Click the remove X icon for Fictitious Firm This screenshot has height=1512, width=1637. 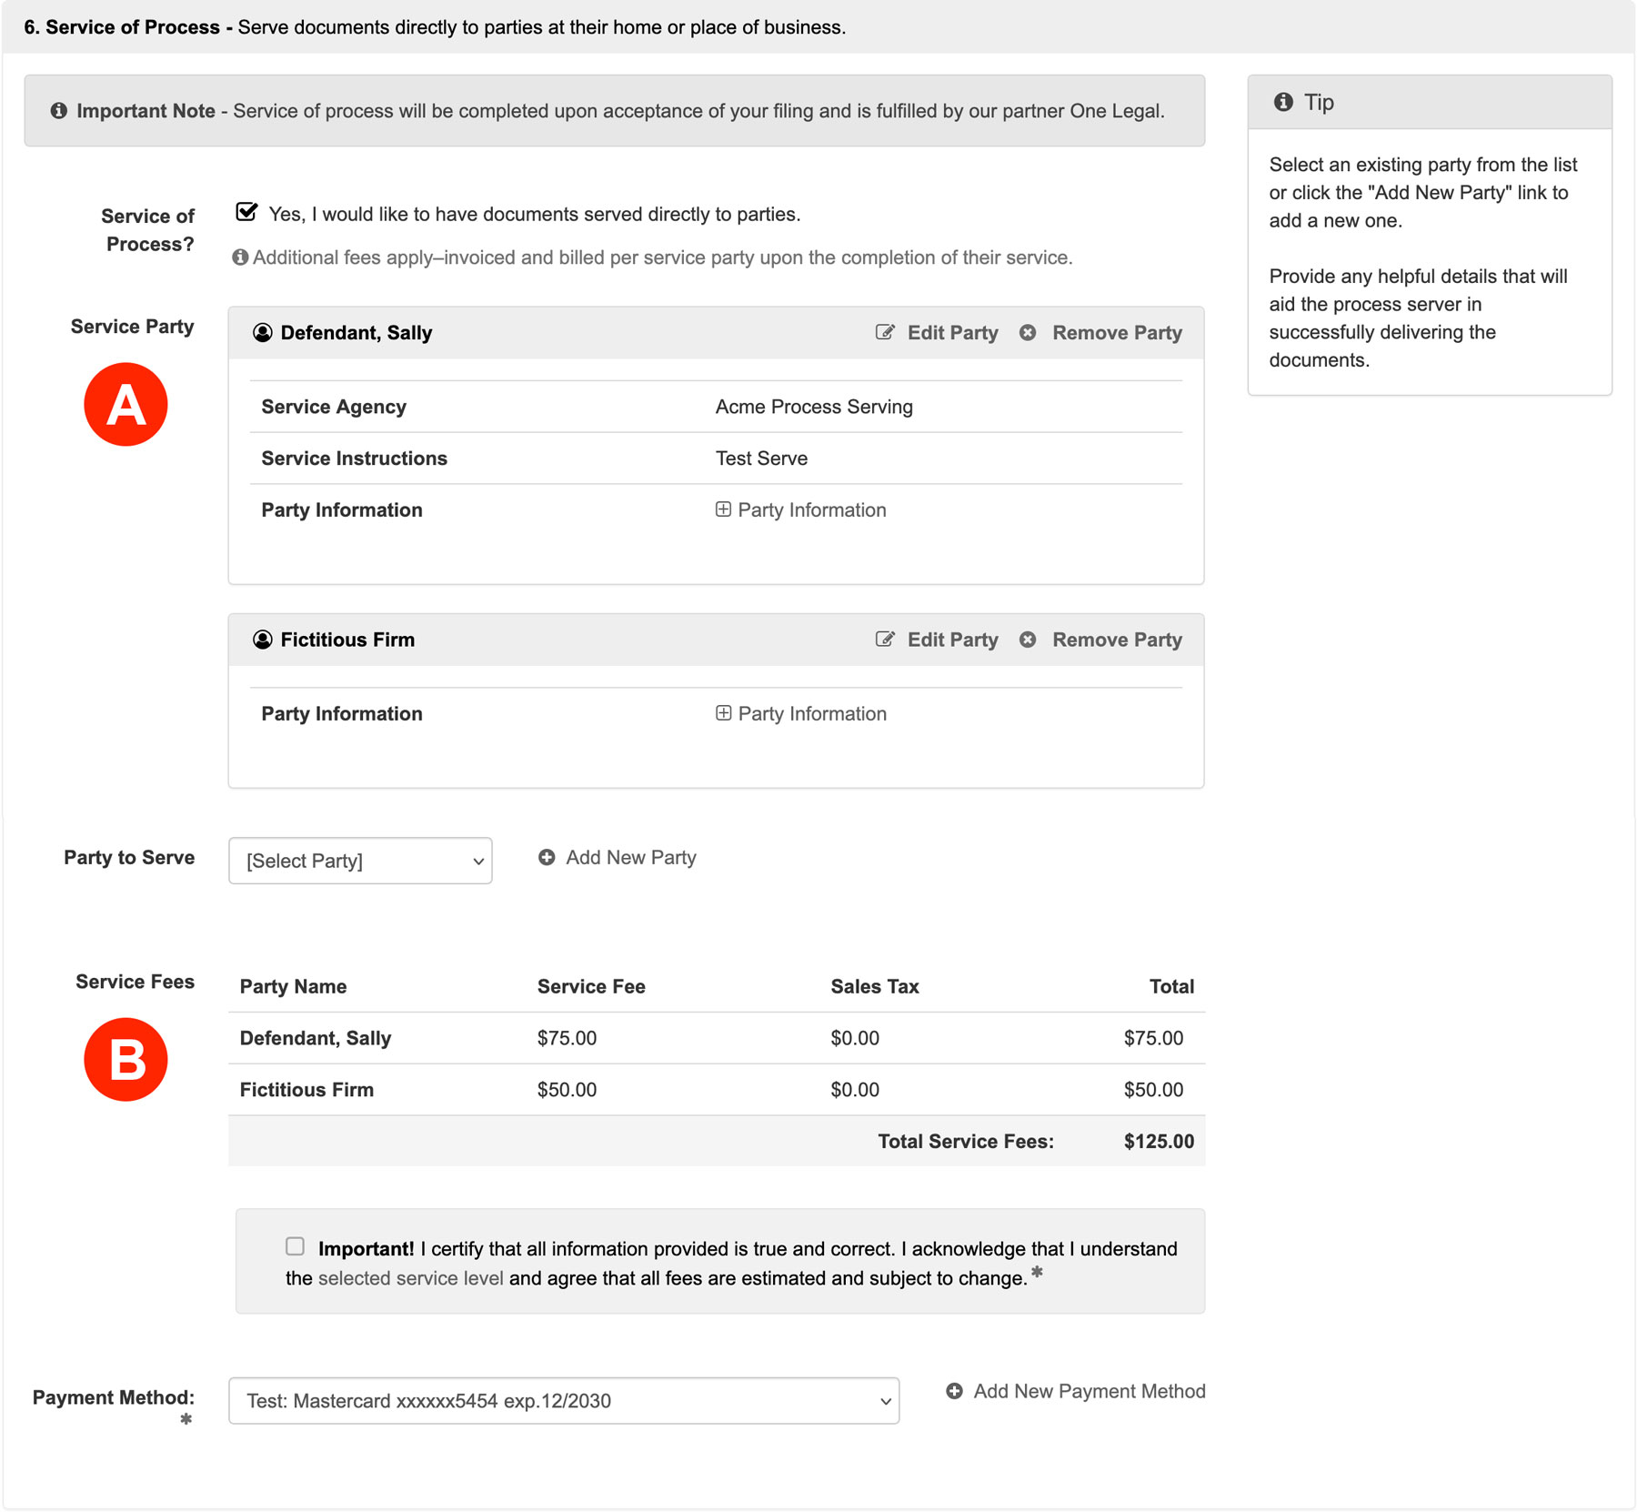(1028, 640)
